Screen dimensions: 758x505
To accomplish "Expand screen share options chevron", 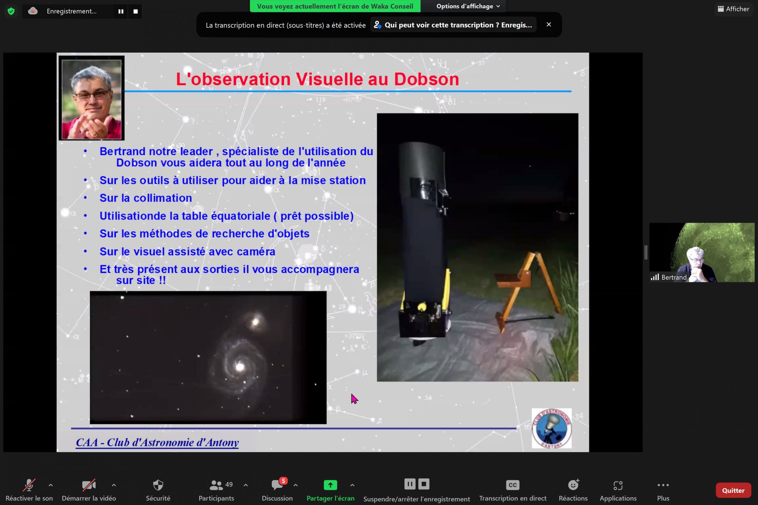I will [352, 485].
